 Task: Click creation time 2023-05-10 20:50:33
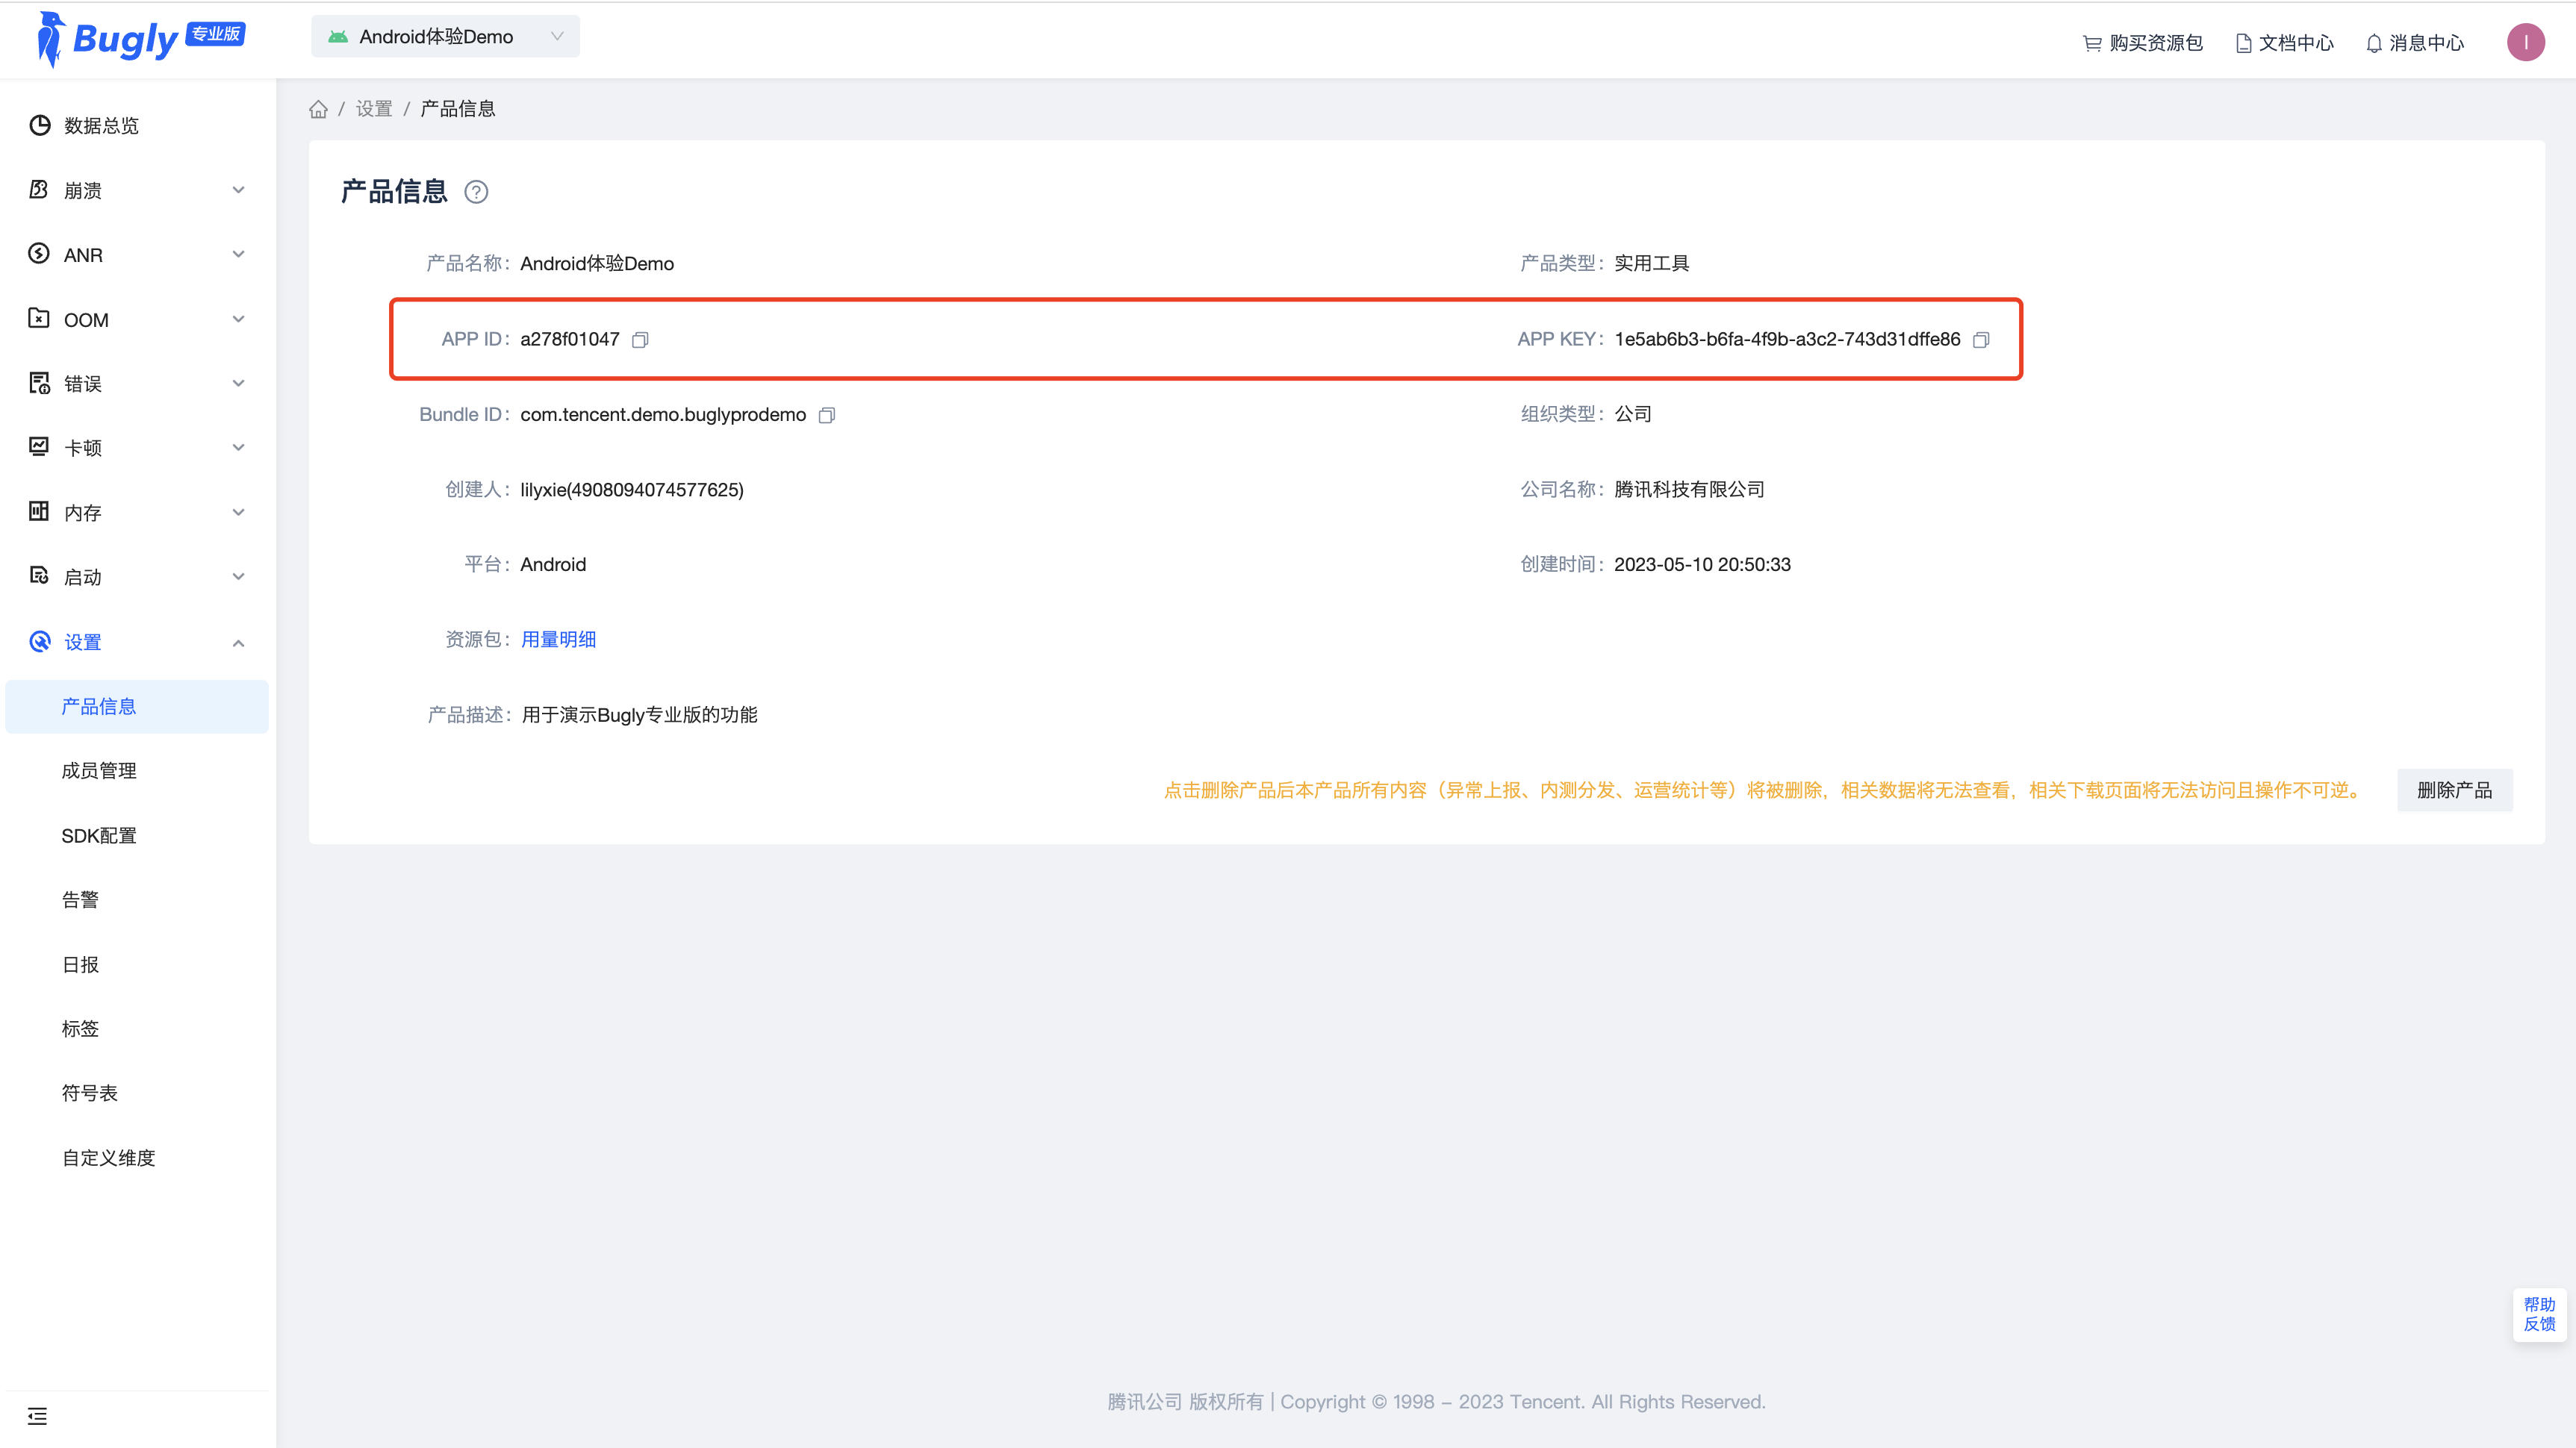tap(1702, 564)
